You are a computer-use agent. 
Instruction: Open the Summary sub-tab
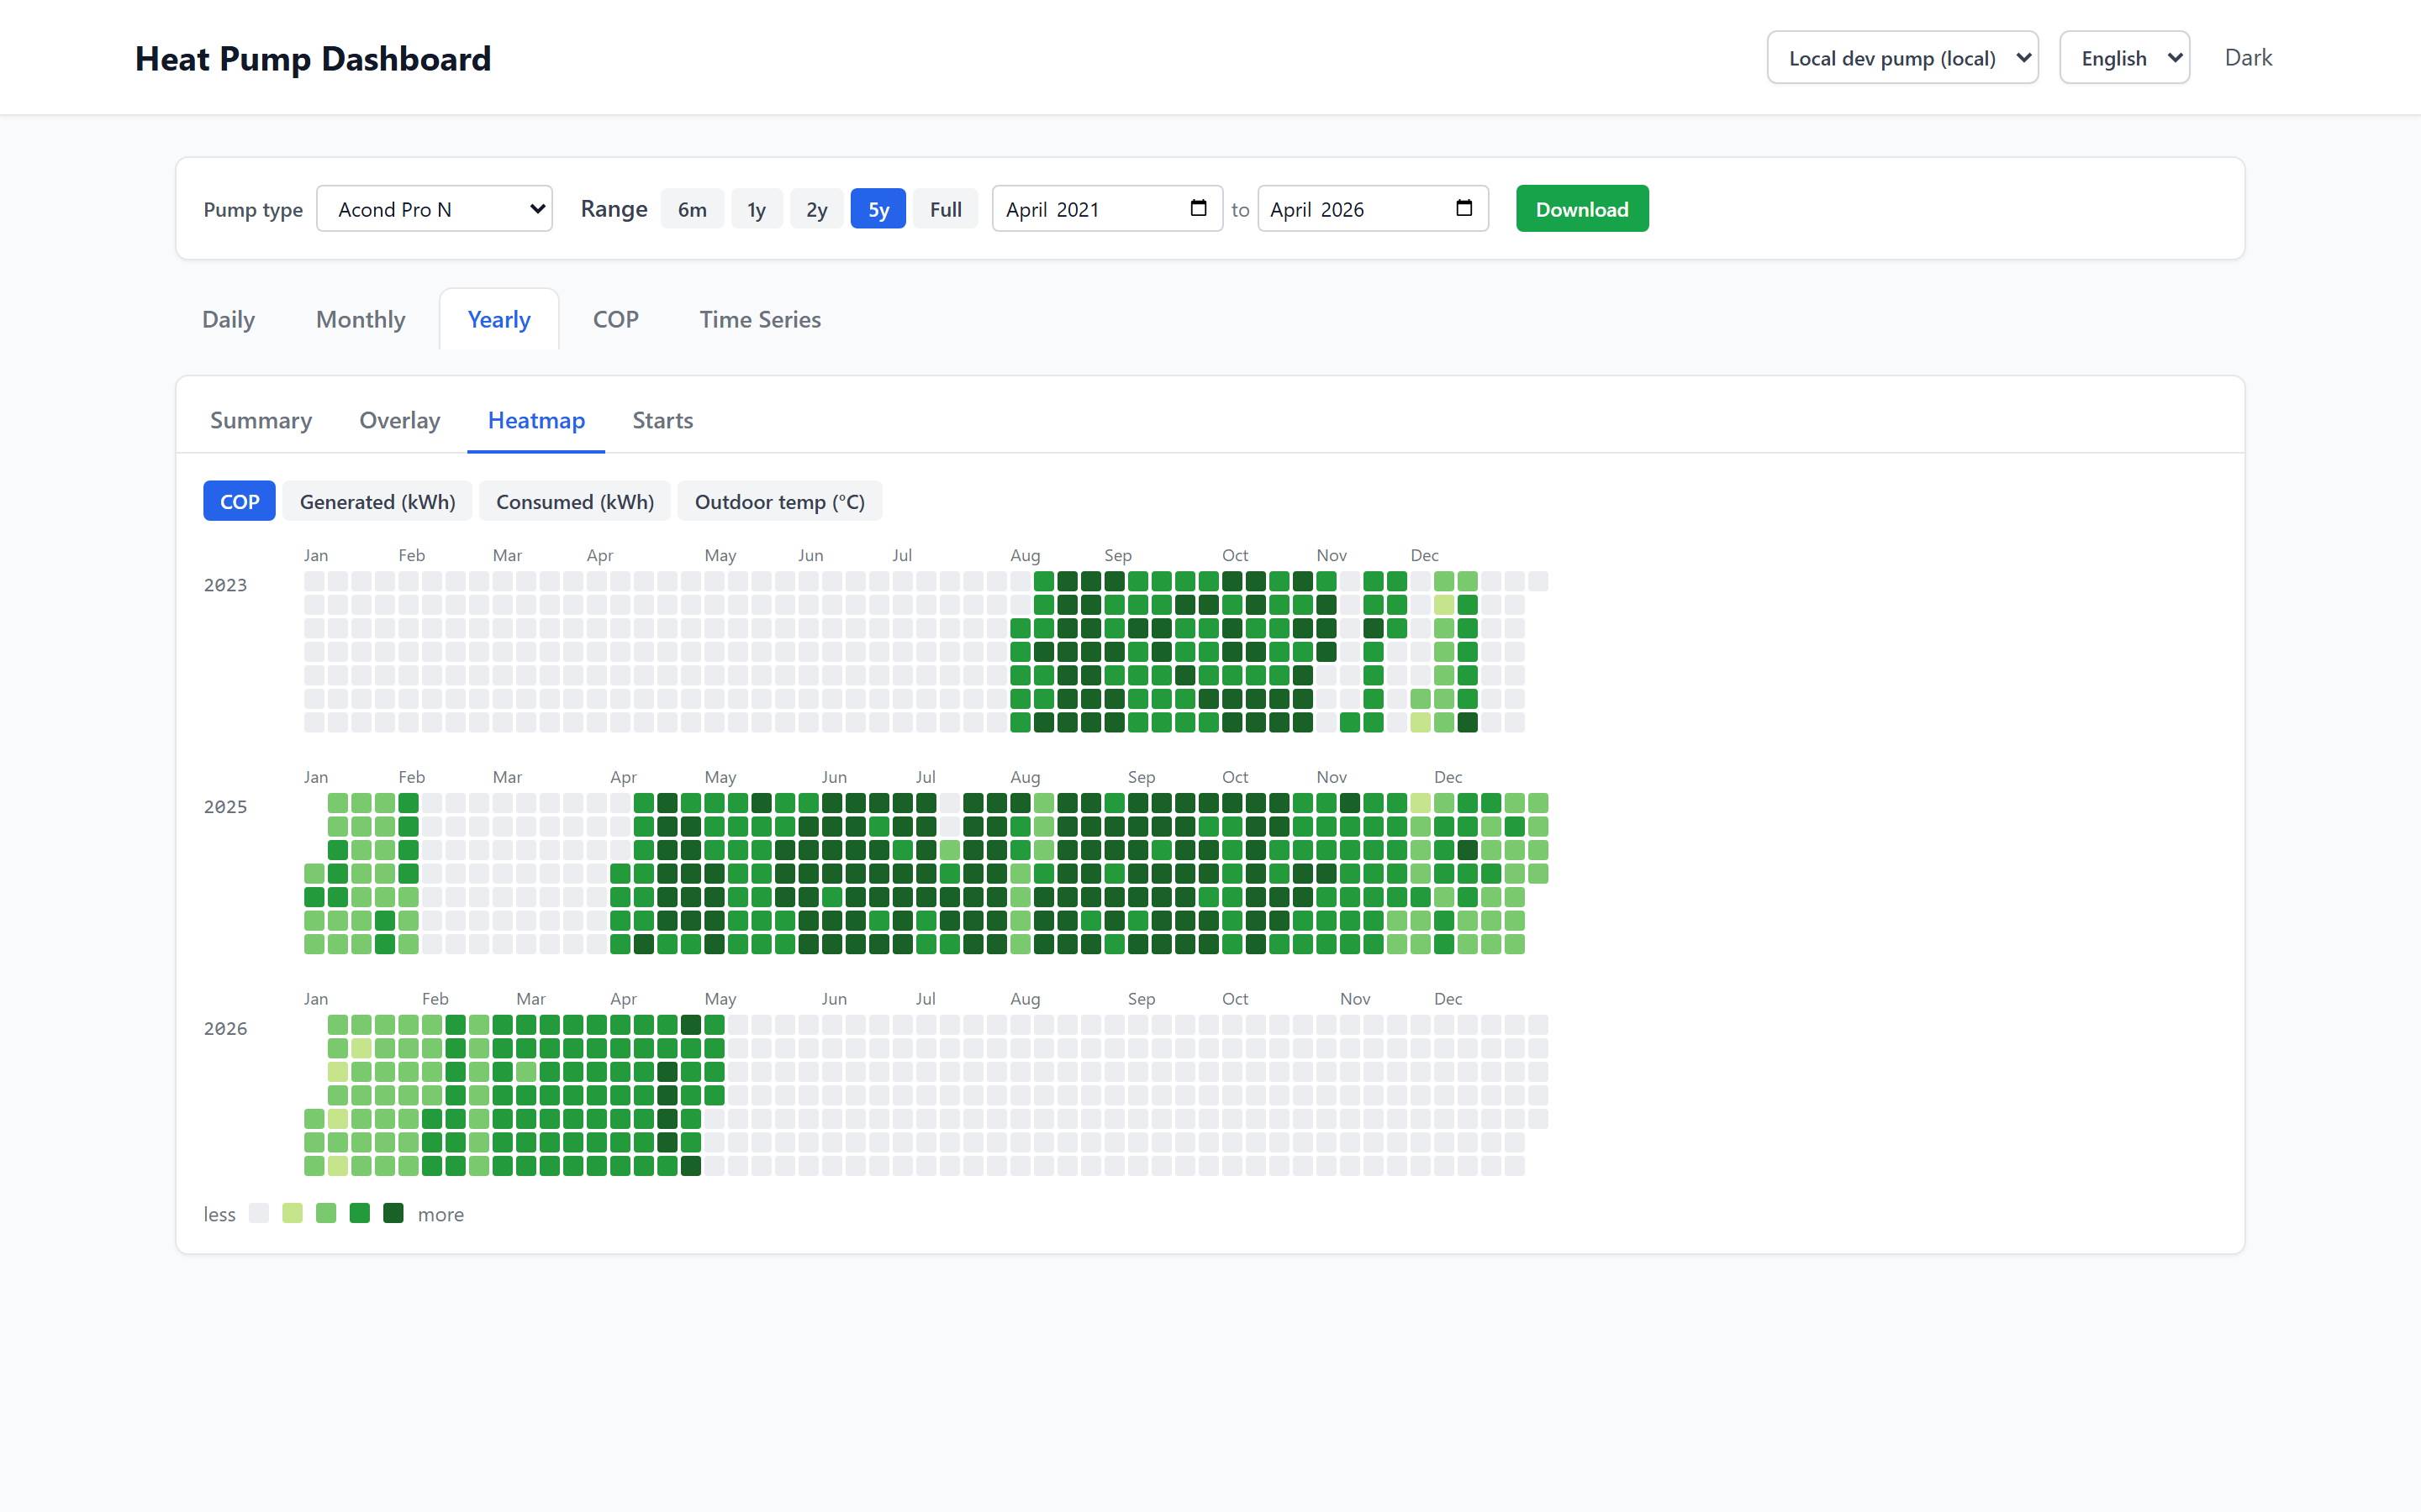[x=260, y=420]
